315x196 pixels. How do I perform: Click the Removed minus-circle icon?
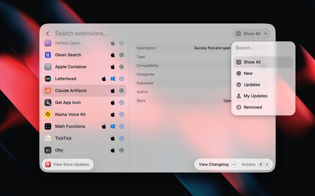[239, 107]
